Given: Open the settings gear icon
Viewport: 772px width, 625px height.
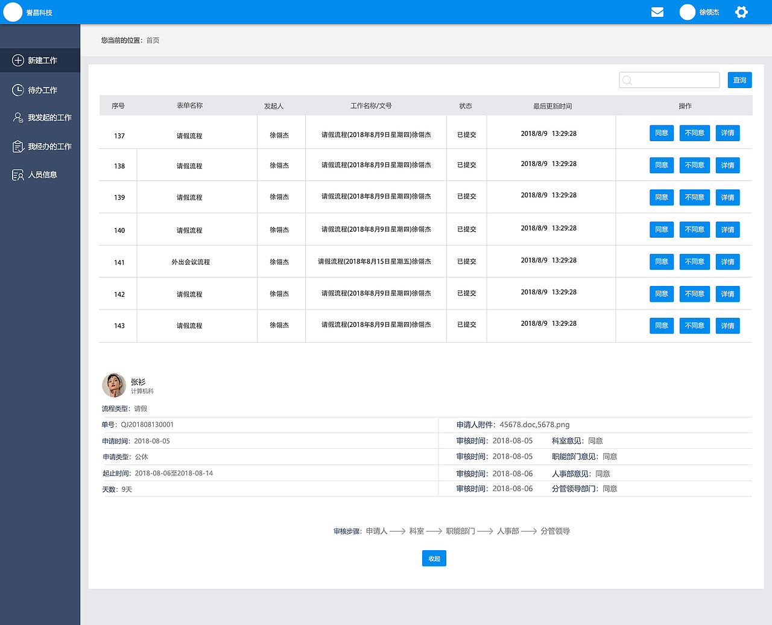Looking at the screenshot, I should [x=741, y=12].
